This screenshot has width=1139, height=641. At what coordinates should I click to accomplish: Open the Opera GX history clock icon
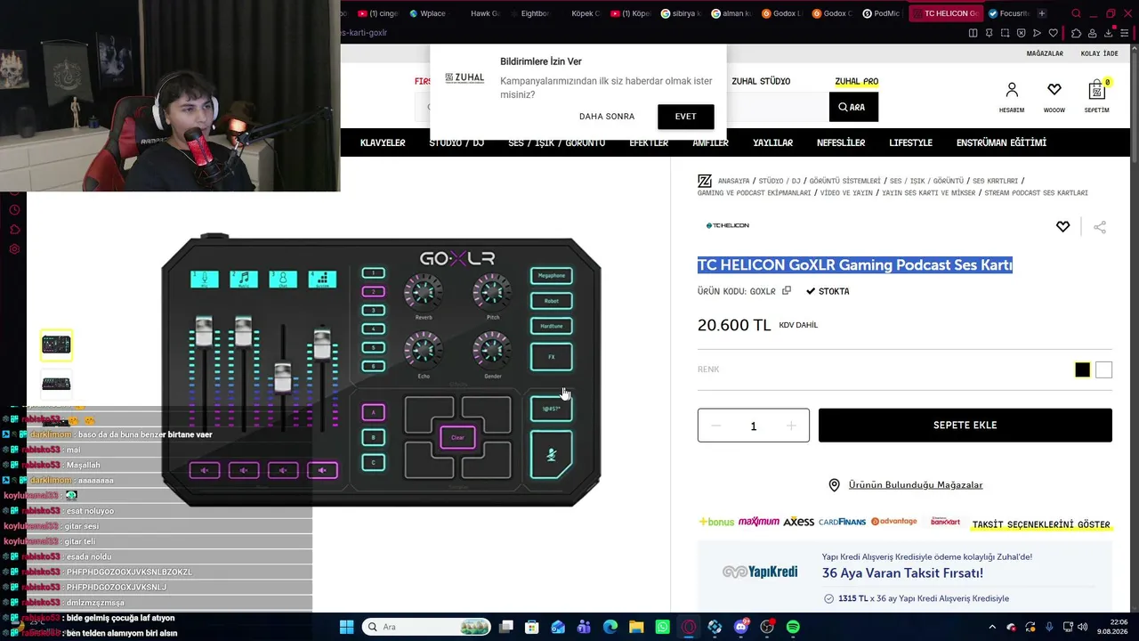click(x=14, y=210)
